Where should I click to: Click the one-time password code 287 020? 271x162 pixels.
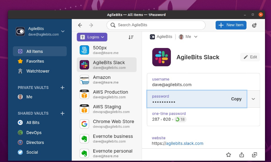pyautogui.click(x=162, y=119)
